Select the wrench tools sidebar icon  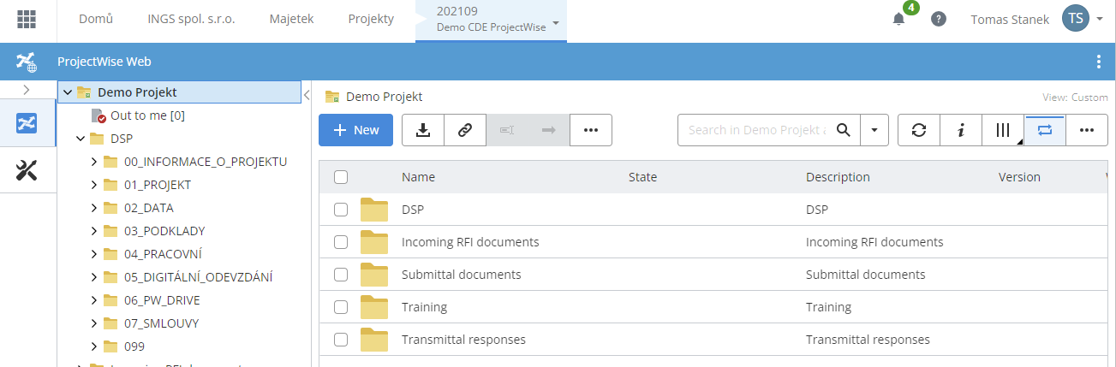coord(27,170)
